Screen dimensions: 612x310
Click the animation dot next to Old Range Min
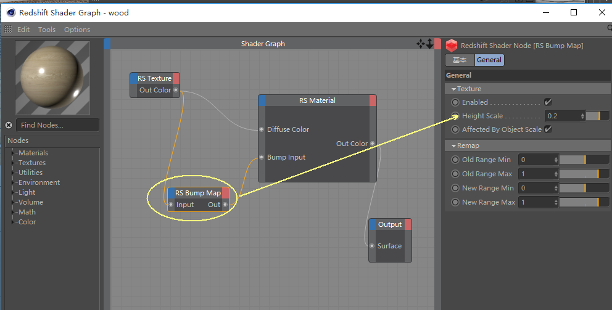point(455,160)
